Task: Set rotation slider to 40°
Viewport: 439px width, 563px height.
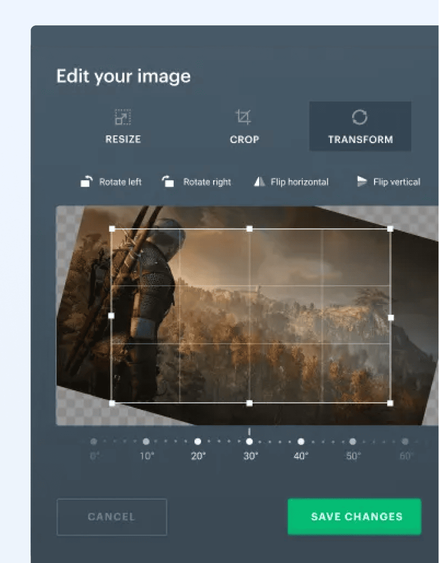Action: [x=301, y=441]
